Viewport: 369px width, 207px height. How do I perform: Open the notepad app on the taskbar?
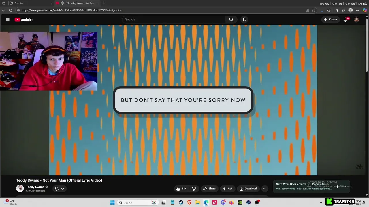(172, 202)
